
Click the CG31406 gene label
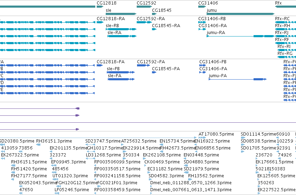[208, 3]
